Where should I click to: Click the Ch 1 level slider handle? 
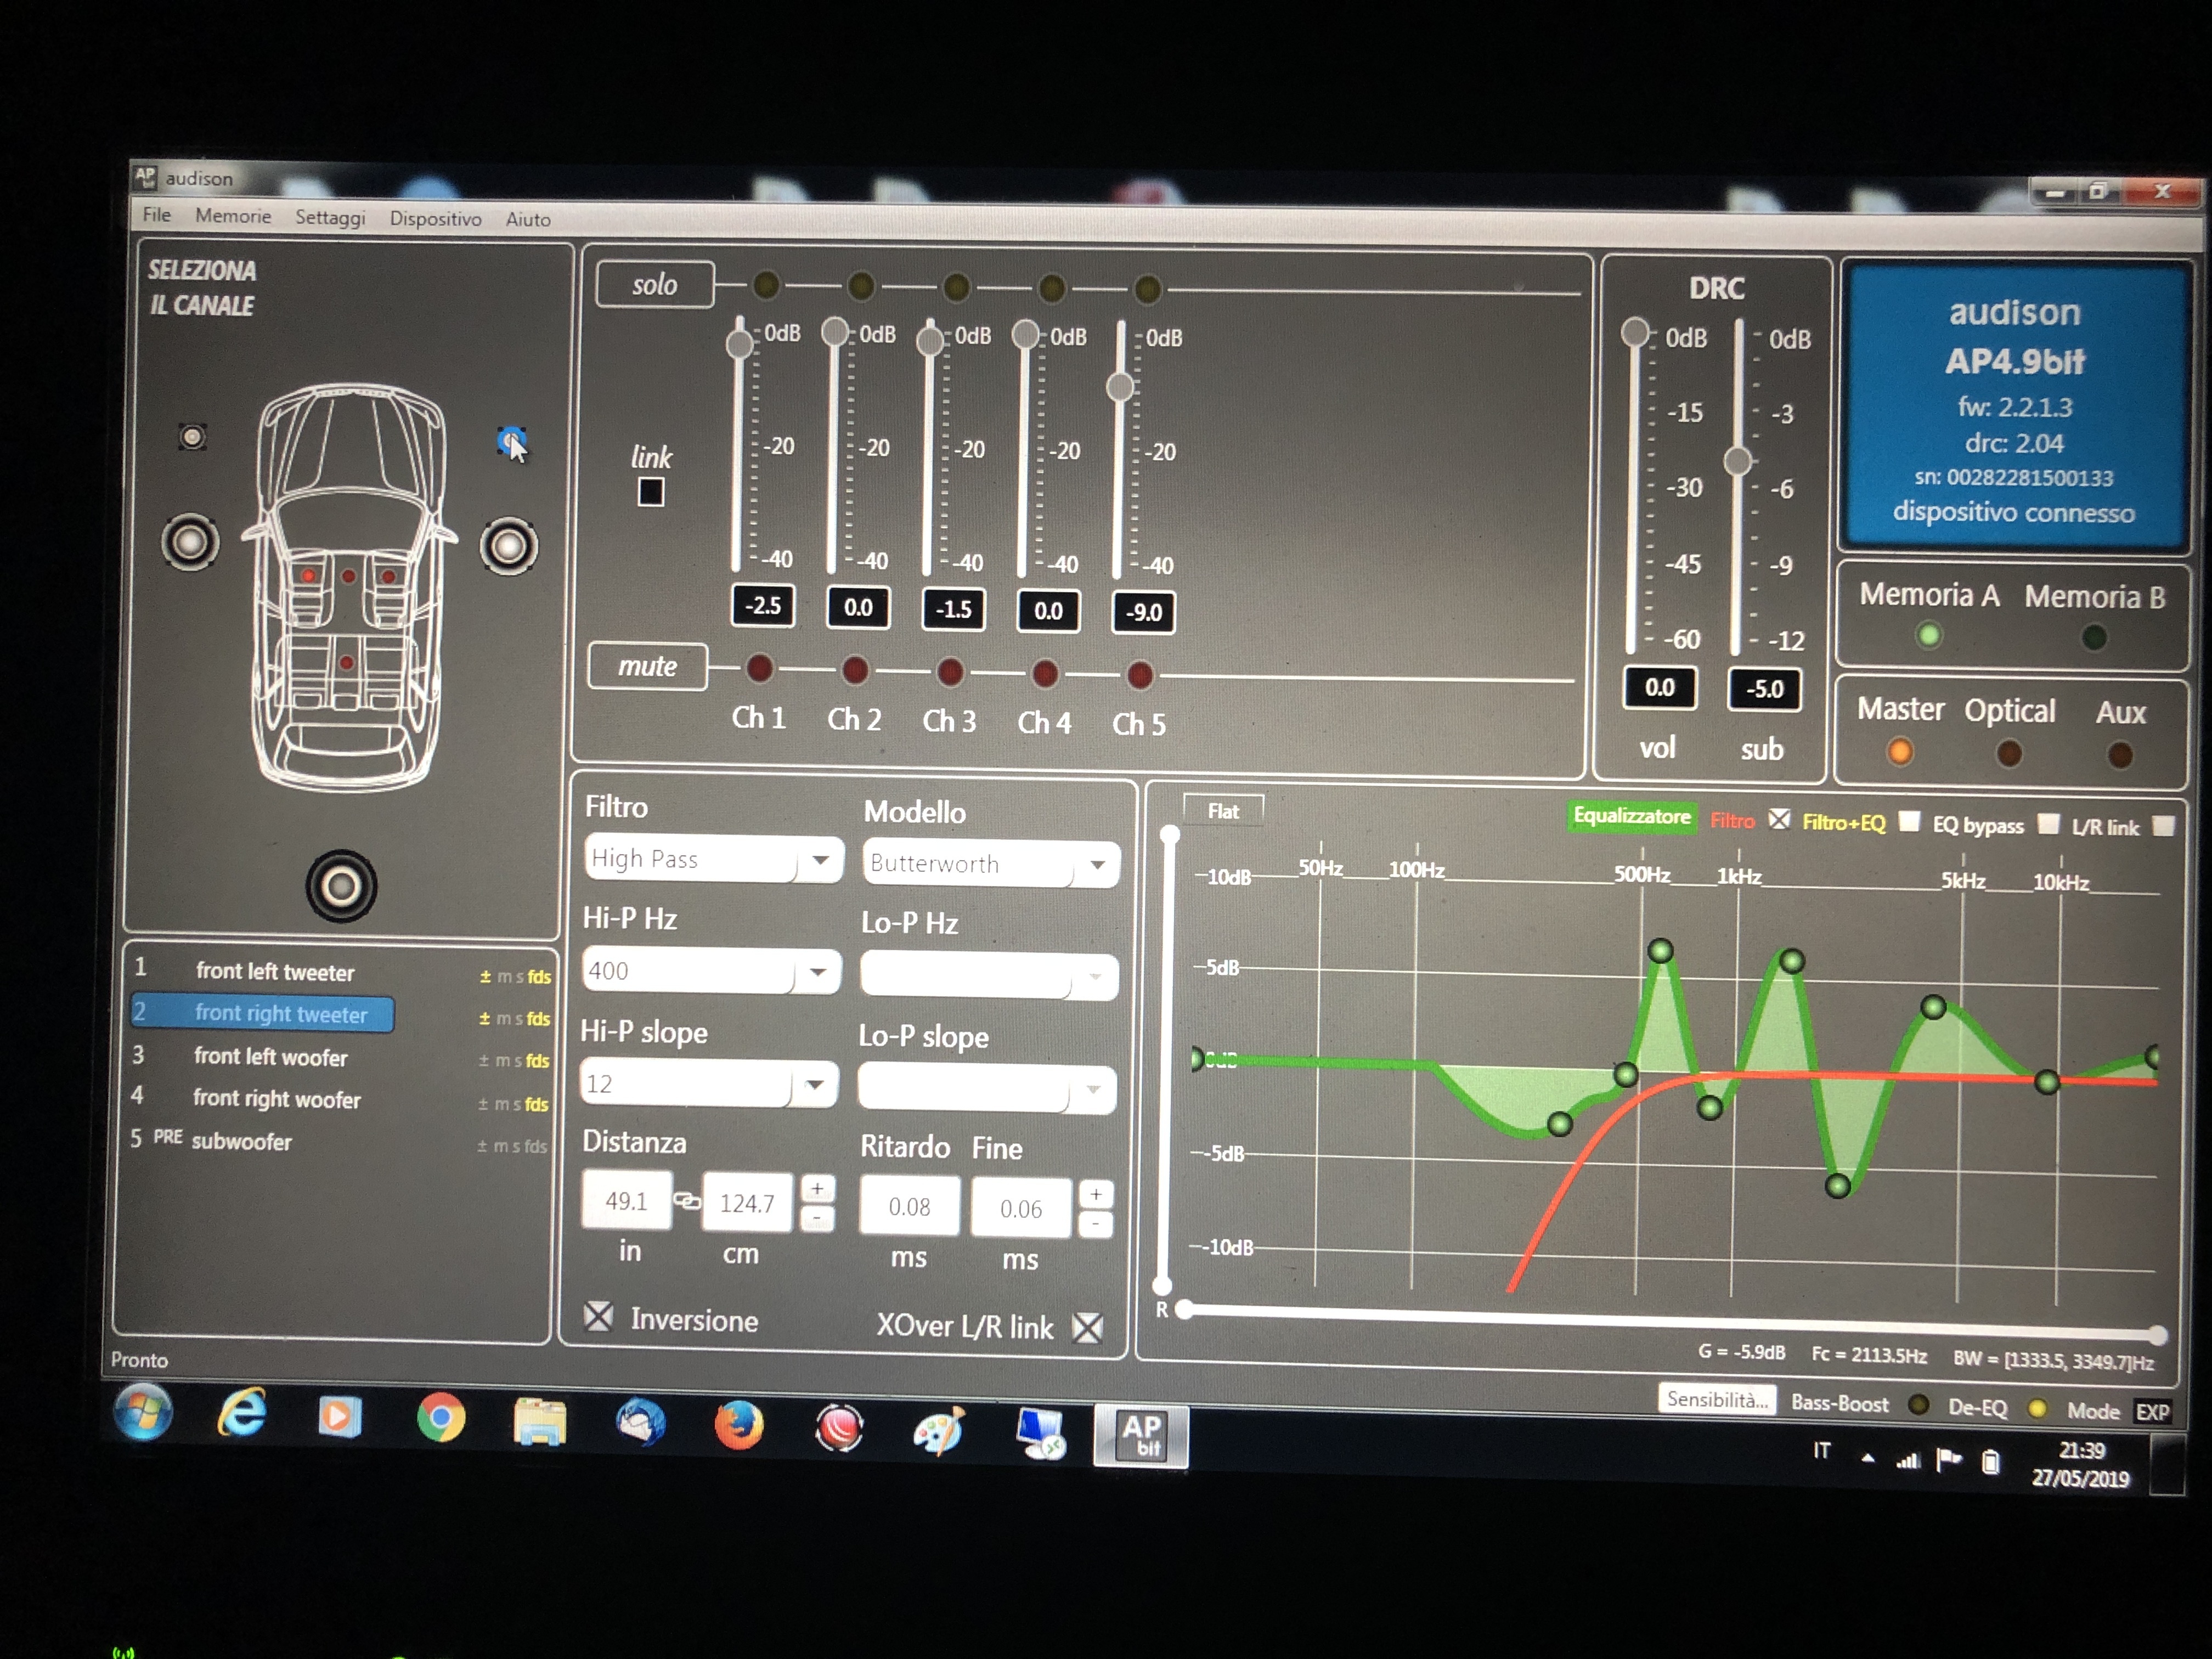pos(740,345)
